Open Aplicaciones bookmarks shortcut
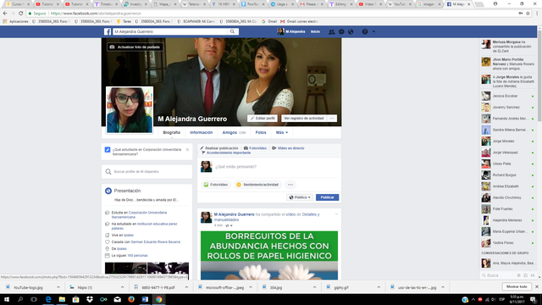 [x=15, y=21]
